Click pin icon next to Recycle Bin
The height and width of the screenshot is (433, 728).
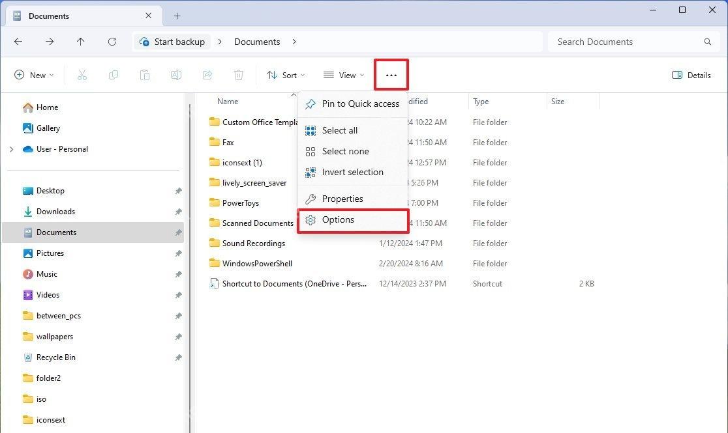click(178, 358)
